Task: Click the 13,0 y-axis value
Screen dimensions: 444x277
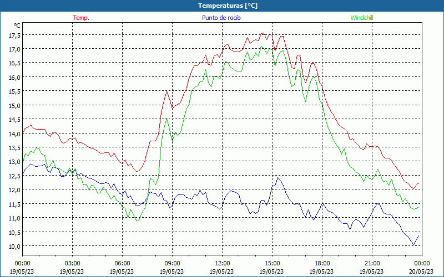Action: pos(15,162)
